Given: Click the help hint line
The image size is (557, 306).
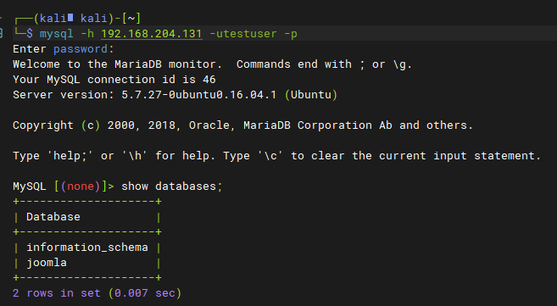Looking at the screenshot, I should [276, 155].
